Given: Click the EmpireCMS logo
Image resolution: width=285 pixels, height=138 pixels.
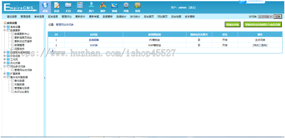Looking at the screenshot, I should coord(20,7).
